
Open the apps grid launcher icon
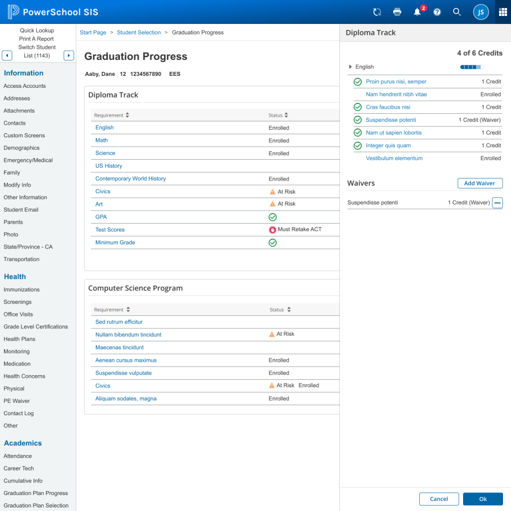pos(503,12)
